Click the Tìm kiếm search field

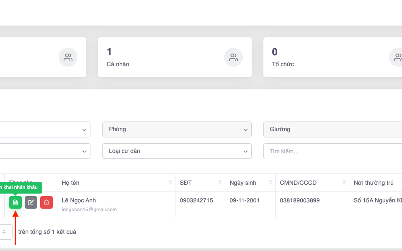tap(332, 151)
